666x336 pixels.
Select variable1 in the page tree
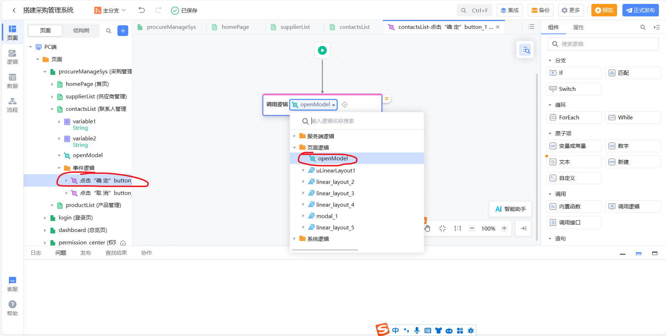84,122
